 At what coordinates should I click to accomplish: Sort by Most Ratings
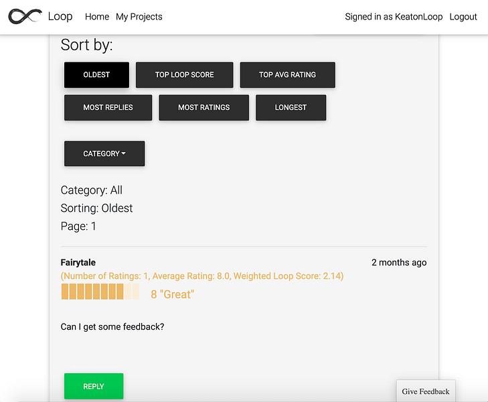(204, 107)
